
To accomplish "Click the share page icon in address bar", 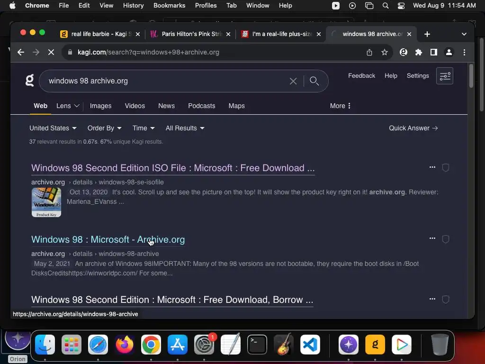I will (369, 52).
